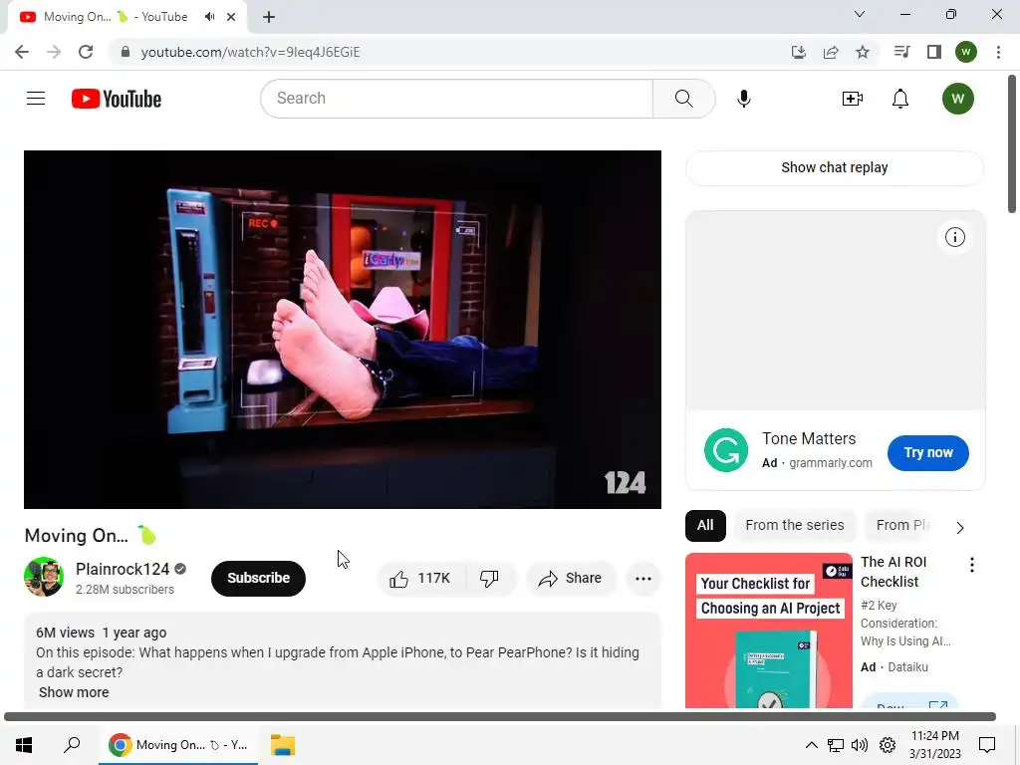Like the video with thumbs up
The image size is (1020, 765).
click(421, 579)
